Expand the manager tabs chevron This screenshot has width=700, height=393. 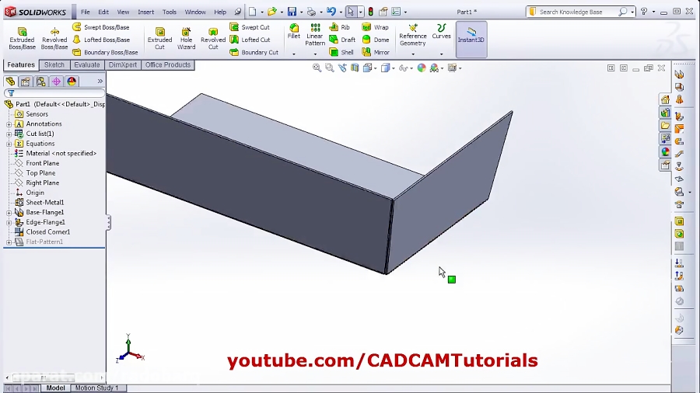(x=100, y=81)
